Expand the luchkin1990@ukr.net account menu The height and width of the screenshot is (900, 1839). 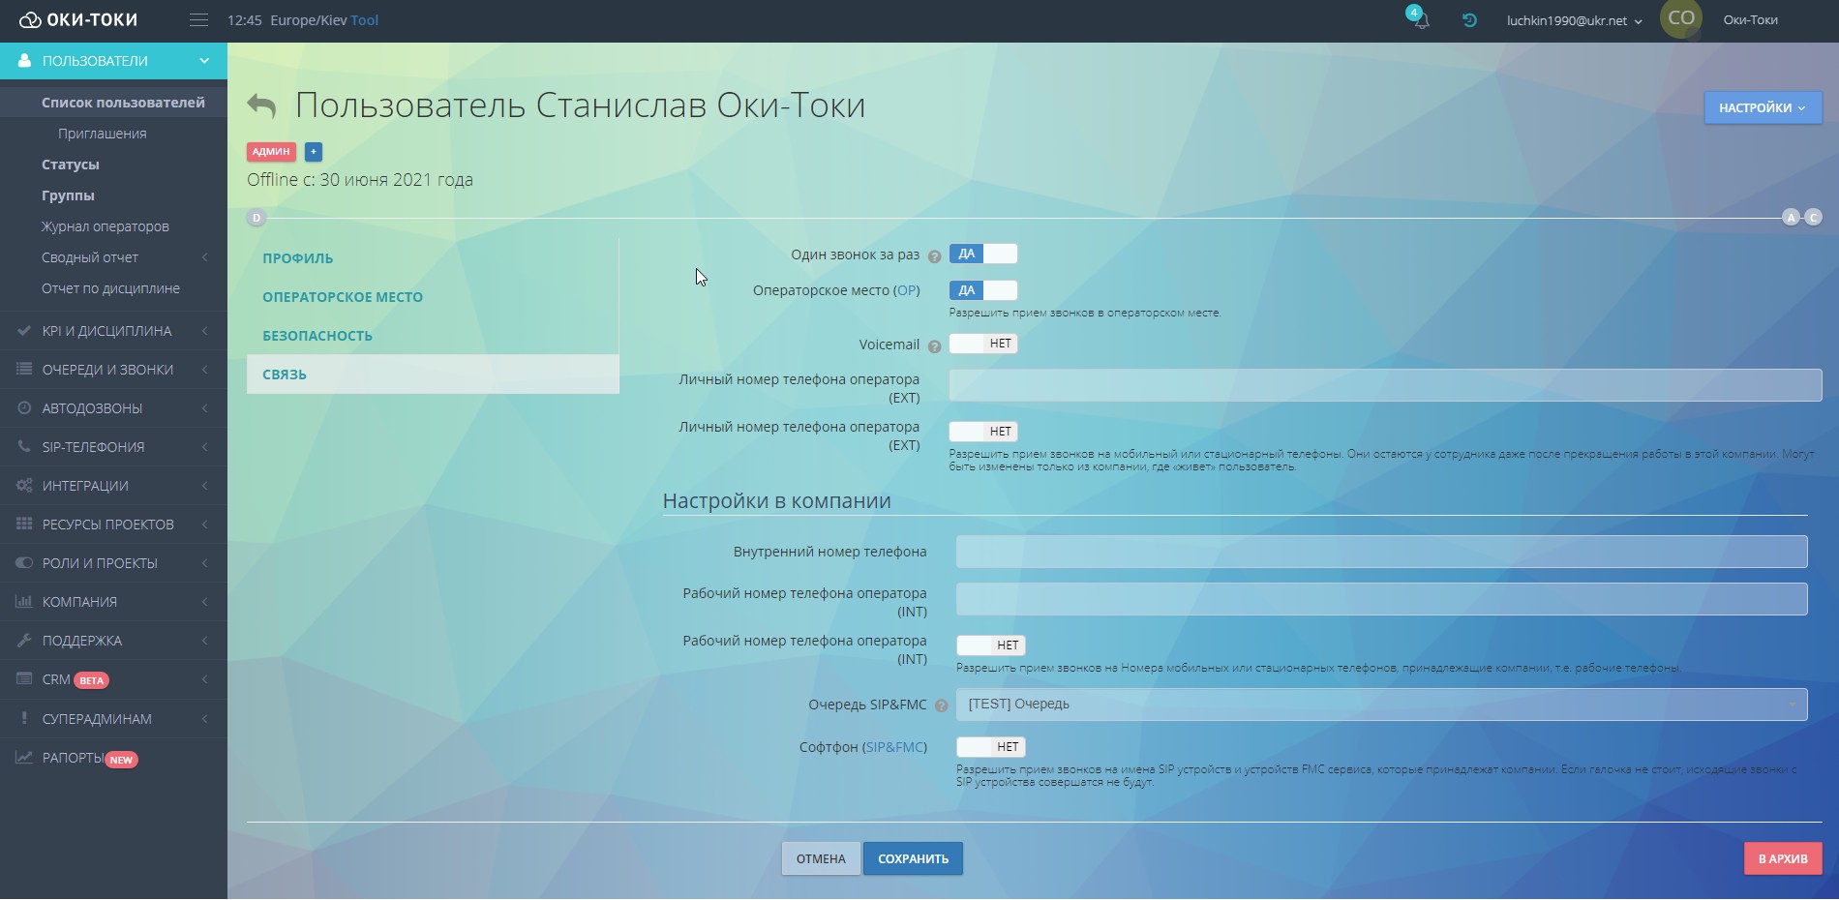click(1573, 20)
